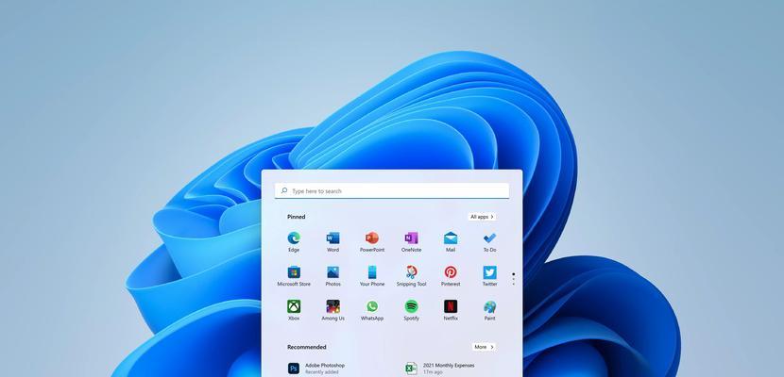Open the Among Us game
The image size is (784, 377).
(333, 310)
